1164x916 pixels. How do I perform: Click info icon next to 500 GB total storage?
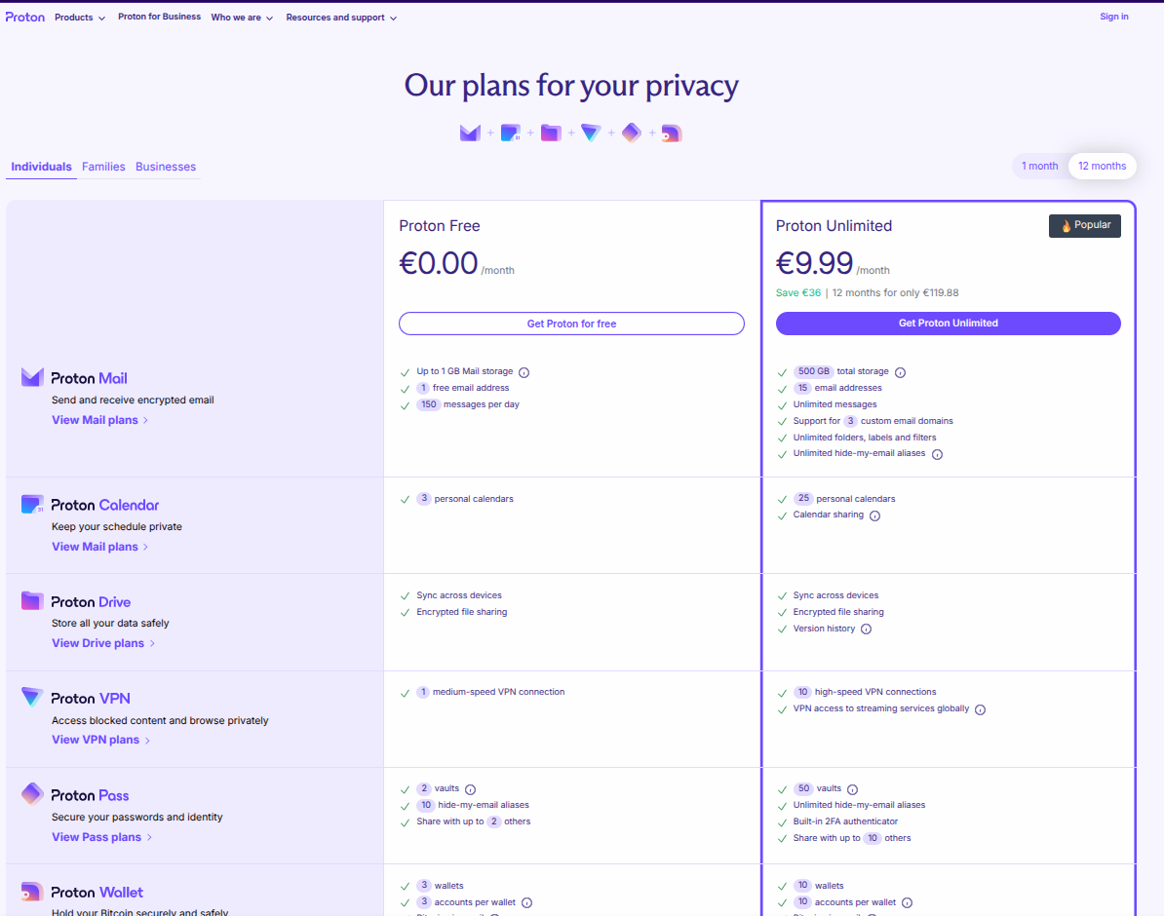900,372
